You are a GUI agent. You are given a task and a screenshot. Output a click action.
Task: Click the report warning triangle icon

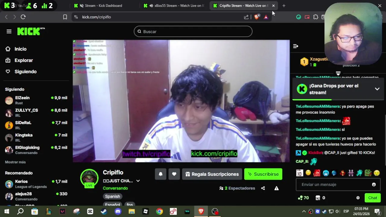click(276, 188)
